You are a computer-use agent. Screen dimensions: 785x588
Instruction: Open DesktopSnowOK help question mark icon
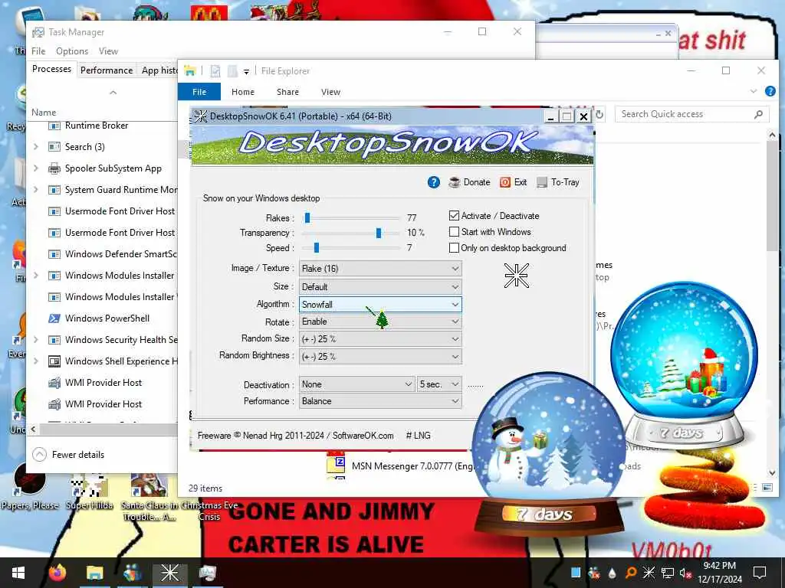pos(434,182)
